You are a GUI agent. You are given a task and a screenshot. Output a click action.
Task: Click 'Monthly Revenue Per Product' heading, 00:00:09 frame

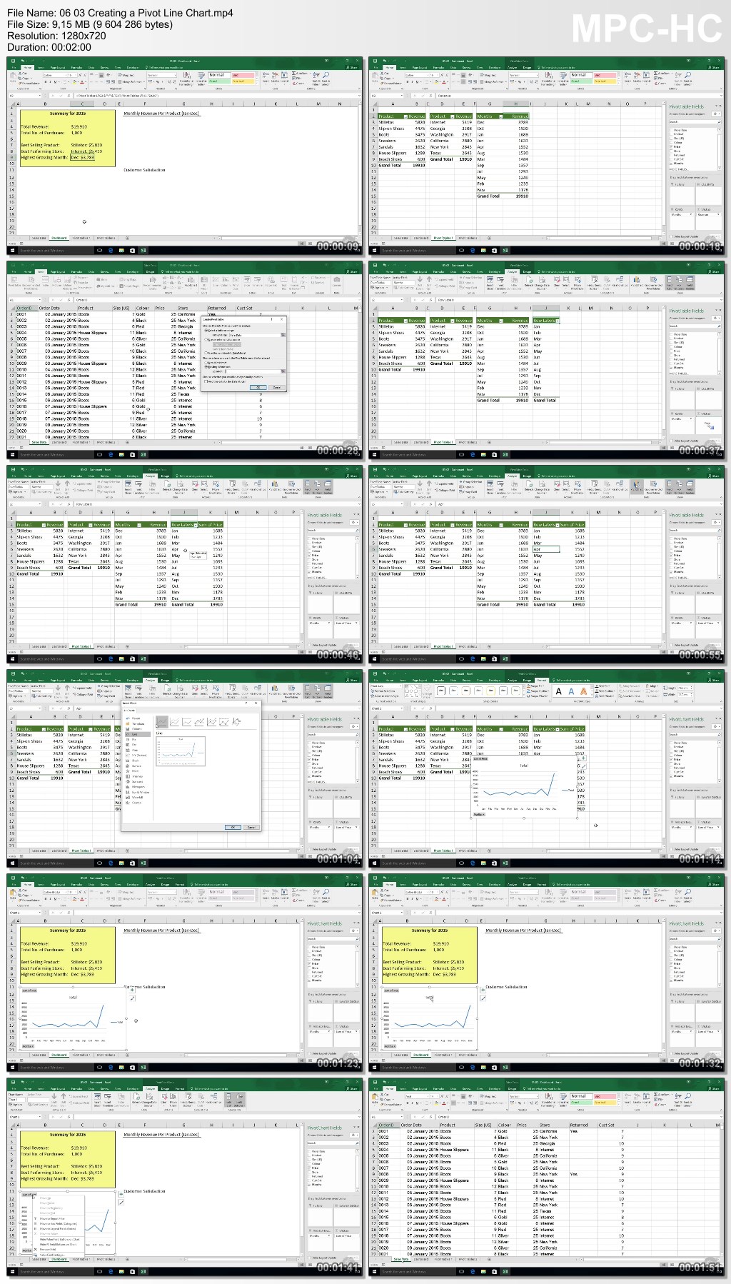pyautogui.click(x=161, y=113)
